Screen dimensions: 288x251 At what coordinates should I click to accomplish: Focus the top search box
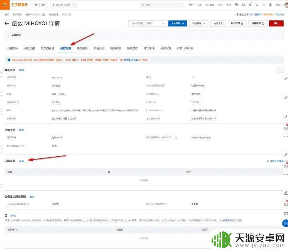(162, 5)
